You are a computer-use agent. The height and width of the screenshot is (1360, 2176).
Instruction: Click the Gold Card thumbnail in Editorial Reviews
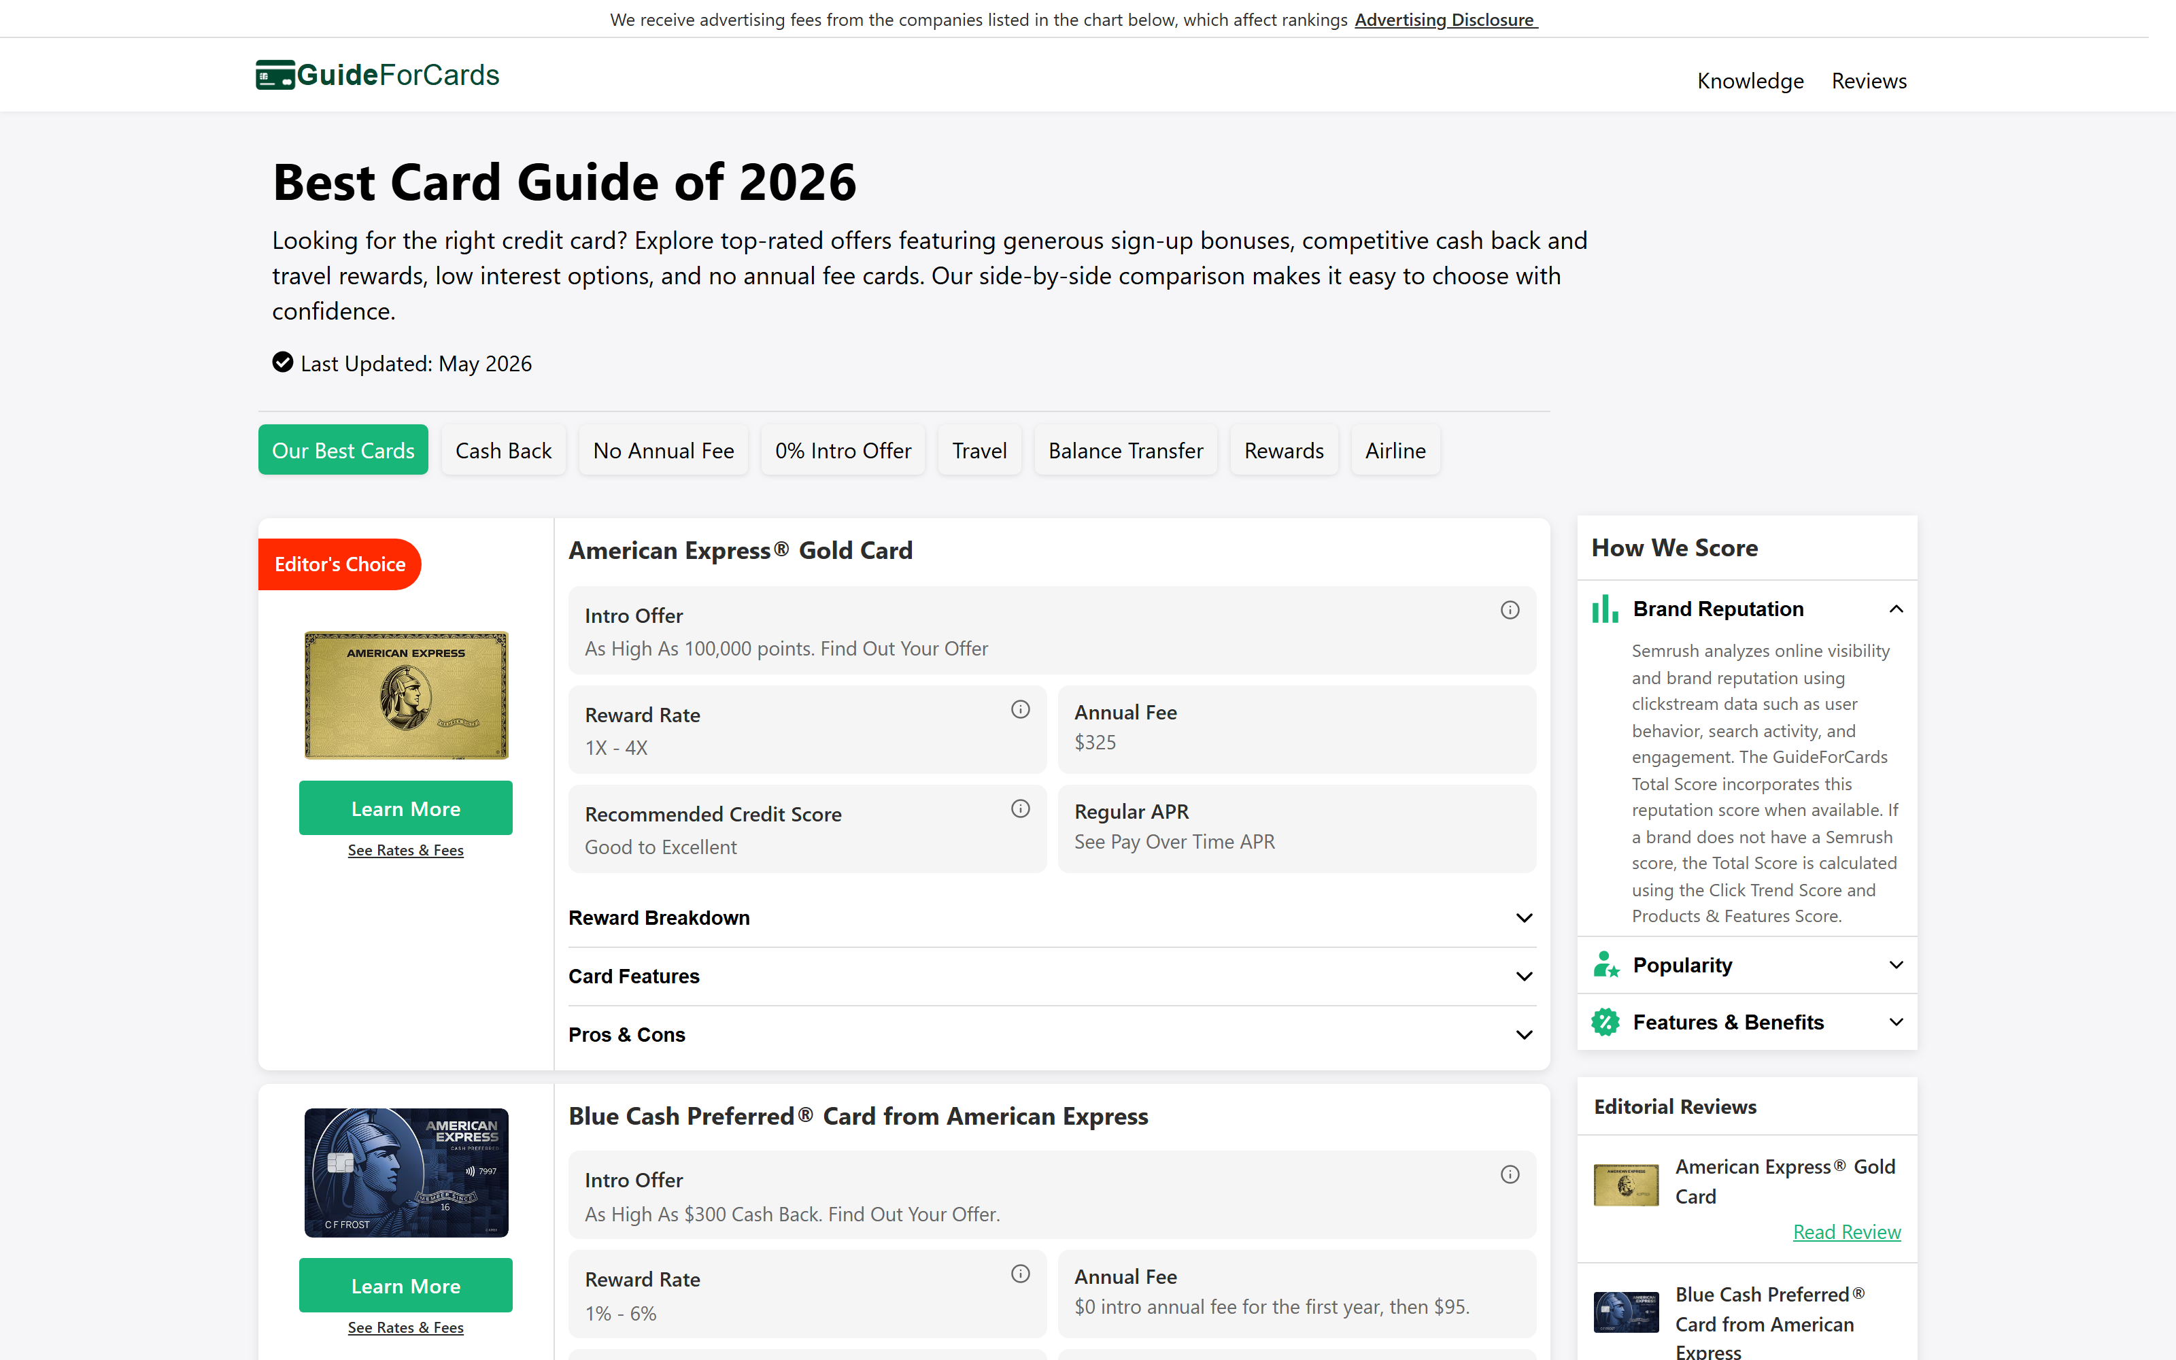click(1626, 1185)
